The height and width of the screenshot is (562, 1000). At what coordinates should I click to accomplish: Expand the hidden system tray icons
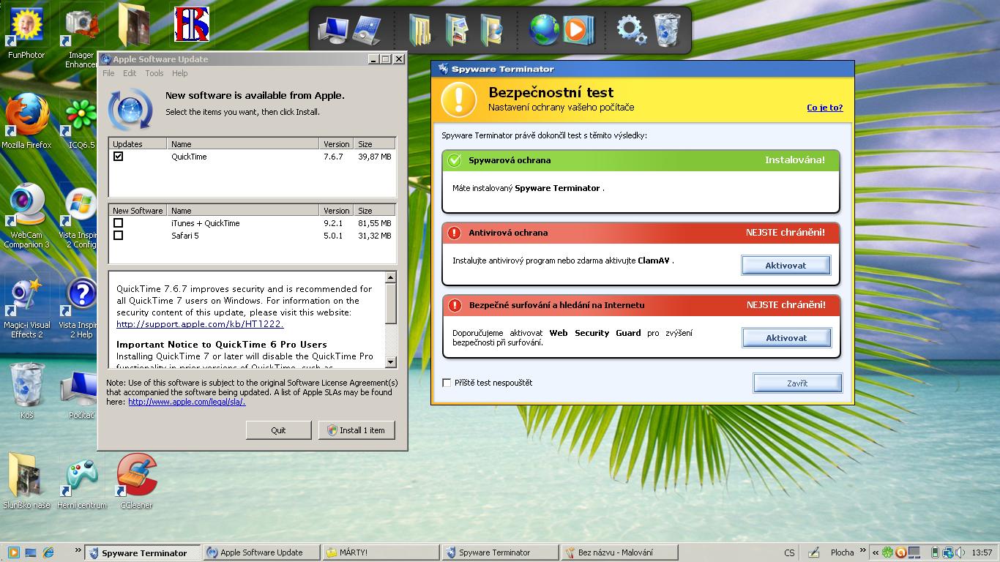tap(874, 552)
